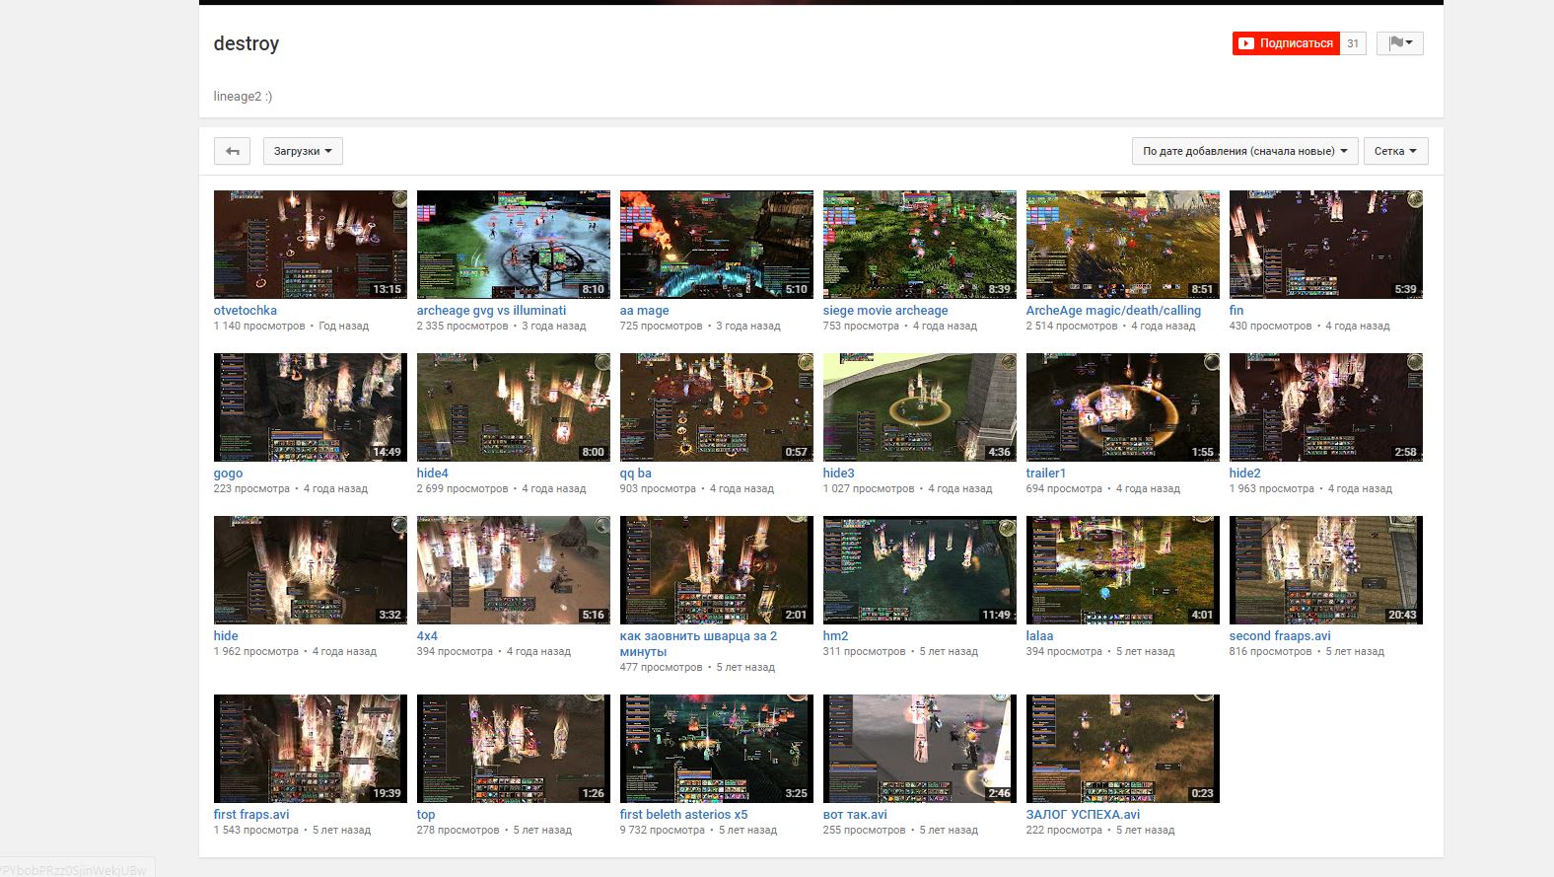This screenshot has height=877, width=1554.
Task: Click the second fraaps.avi title link
Action: coord(1280,635)
